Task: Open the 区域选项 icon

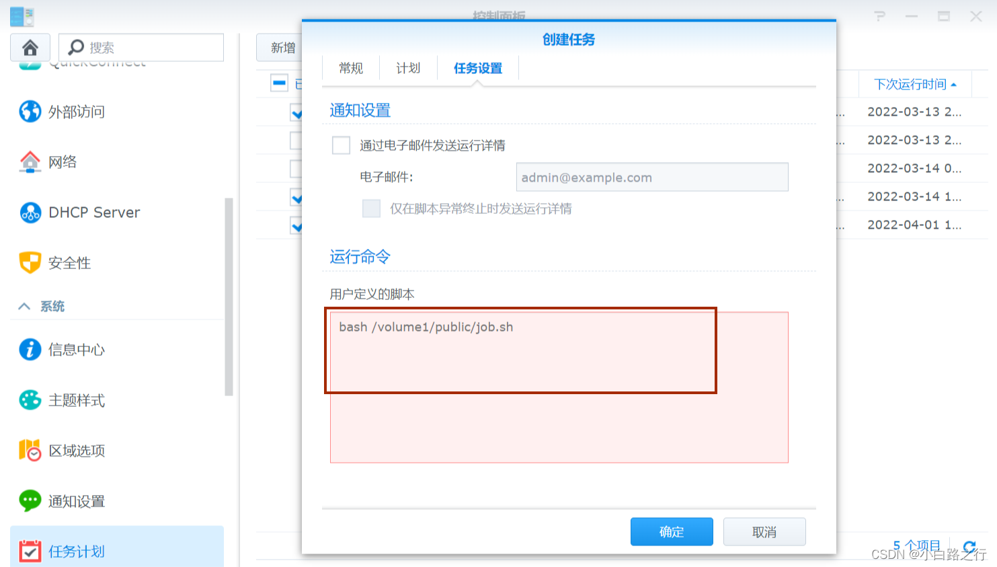Action: pyautogui.click(x=30, y=451)
